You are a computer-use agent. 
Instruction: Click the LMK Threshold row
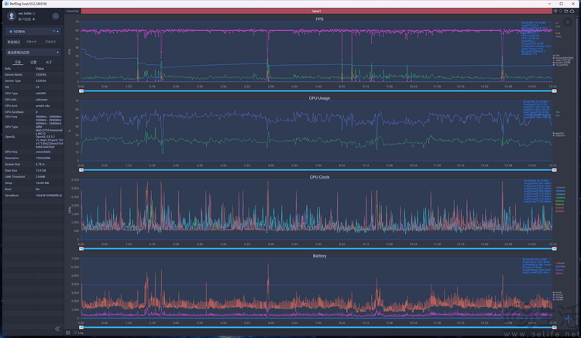[x=33, y=177]
